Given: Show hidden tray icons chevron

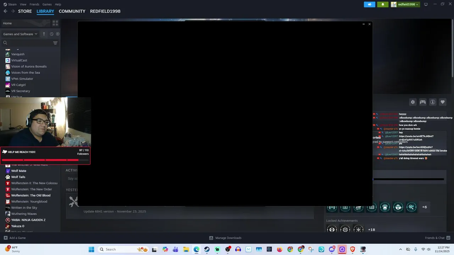Looking at the screenshot, I should point(400,249).
